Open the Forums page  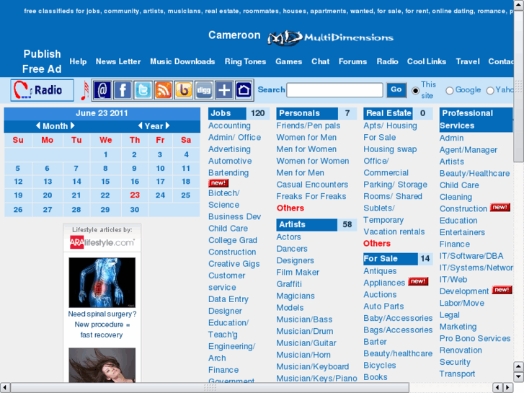click(x=353, y=61)
